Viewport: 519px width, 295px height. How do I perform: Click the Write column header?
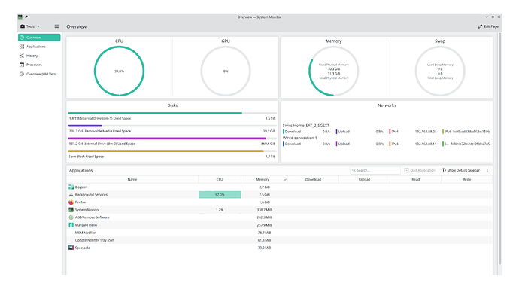click(466, 179)
